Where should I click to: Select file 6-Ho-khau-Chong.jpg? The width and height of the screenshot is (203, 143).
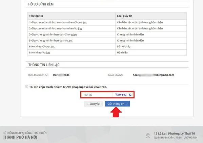[42, 47]
